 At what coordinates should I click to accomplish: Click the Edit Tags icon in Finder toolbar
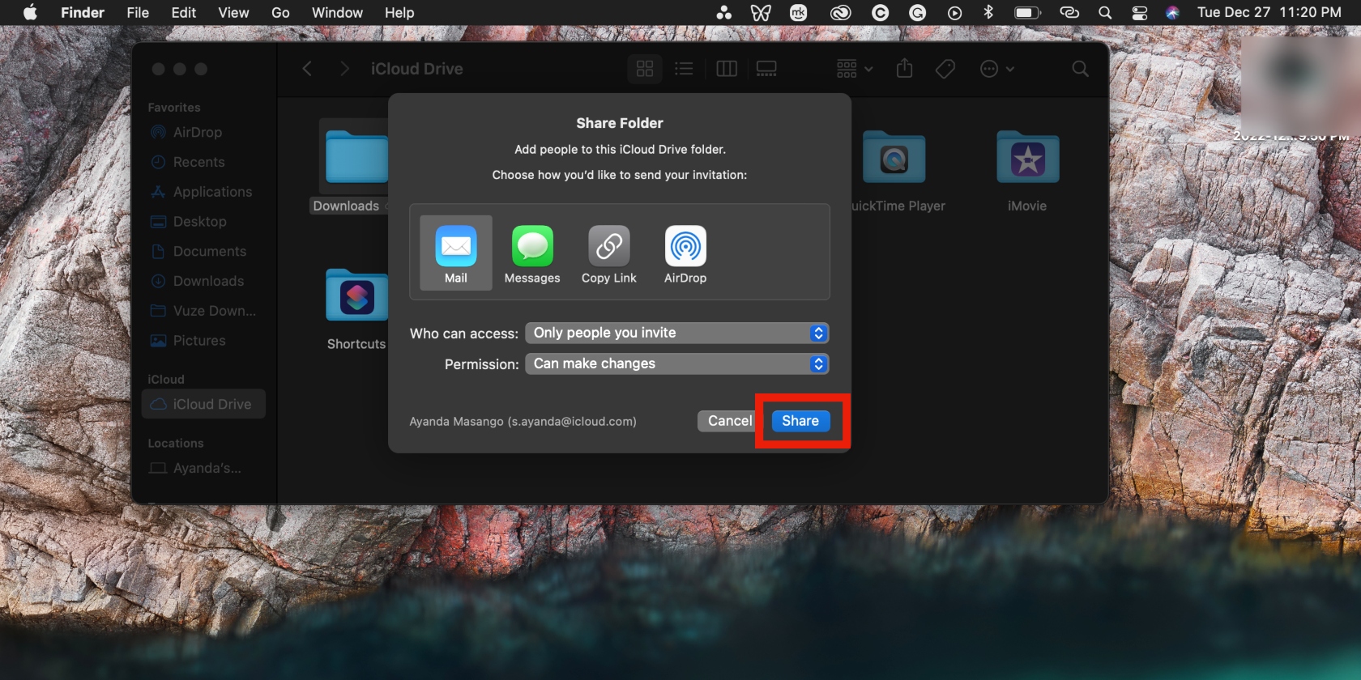click(x=945, y=69)
